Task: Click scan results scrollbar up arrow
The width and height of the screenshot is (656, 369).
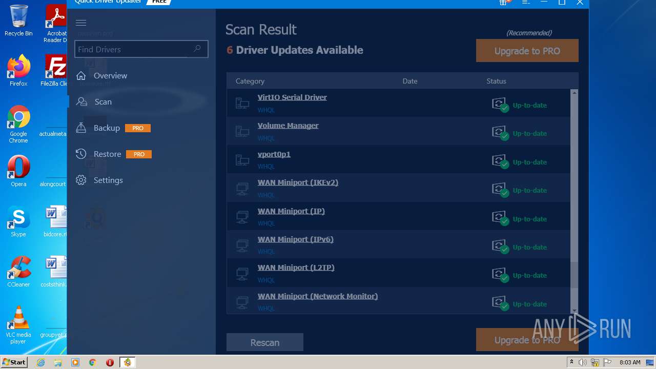Action: coord(574,93)
